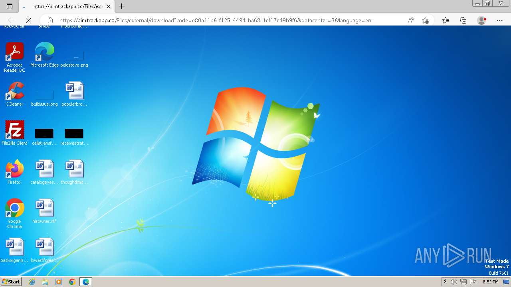Open network status tray icon
This screenshot has height=287, width=511.
(x=463, y=282)
